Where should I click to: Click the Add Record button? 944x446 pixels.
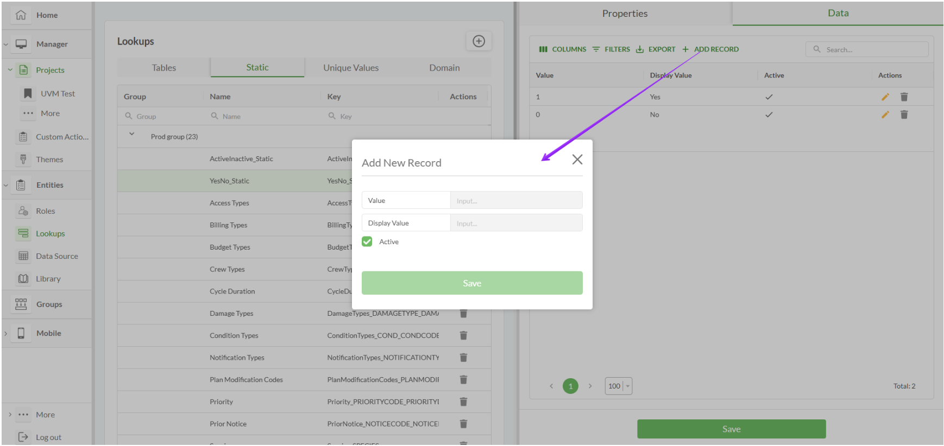click(x=710, y=49)
